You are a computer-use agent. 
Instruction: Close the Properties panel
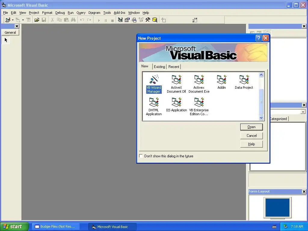pos(304,105)
